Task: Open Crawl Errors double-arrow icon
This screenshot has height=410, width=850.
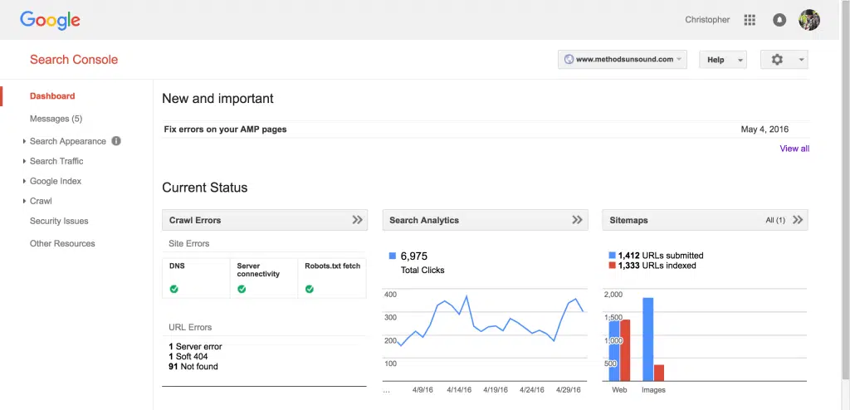Action: pos(357,220)
